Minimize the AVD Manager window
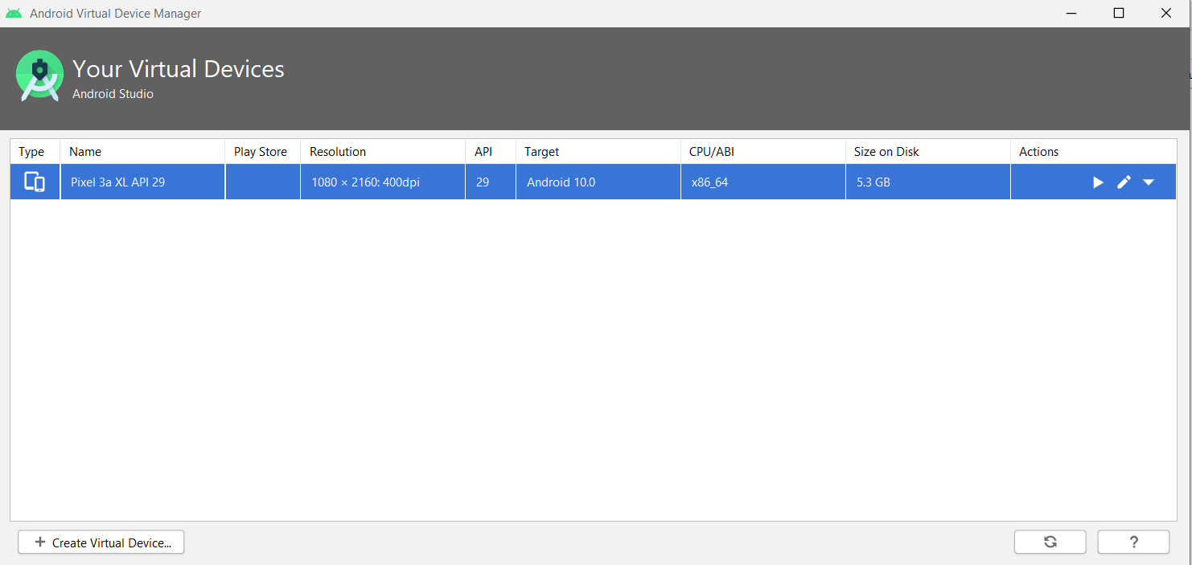 (1071, 14)
